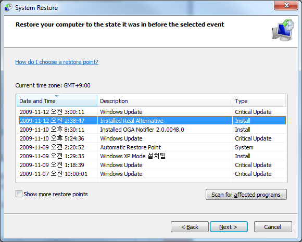Cancel the System Restore wizard

[273, 227]
